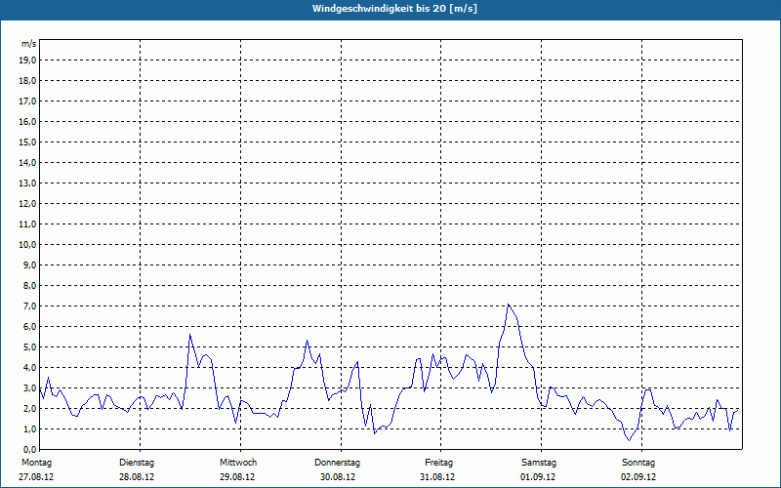Click the 27.08.12 date label
This screenshot has width=781, height=488.
tap(36, 477)
